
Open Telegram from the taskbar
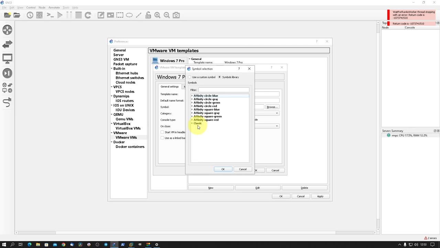pyautogui.click(x=106, y=245)
